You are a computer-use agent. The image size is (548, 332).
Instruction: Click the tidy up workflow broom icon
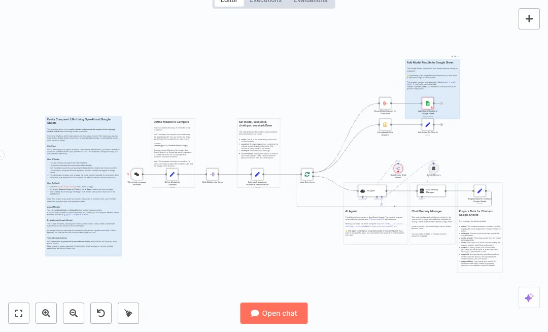tap(128, 313)
